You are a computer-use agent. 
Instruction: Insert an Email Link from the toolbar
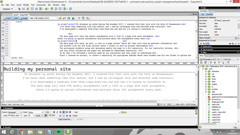[23, 9]
